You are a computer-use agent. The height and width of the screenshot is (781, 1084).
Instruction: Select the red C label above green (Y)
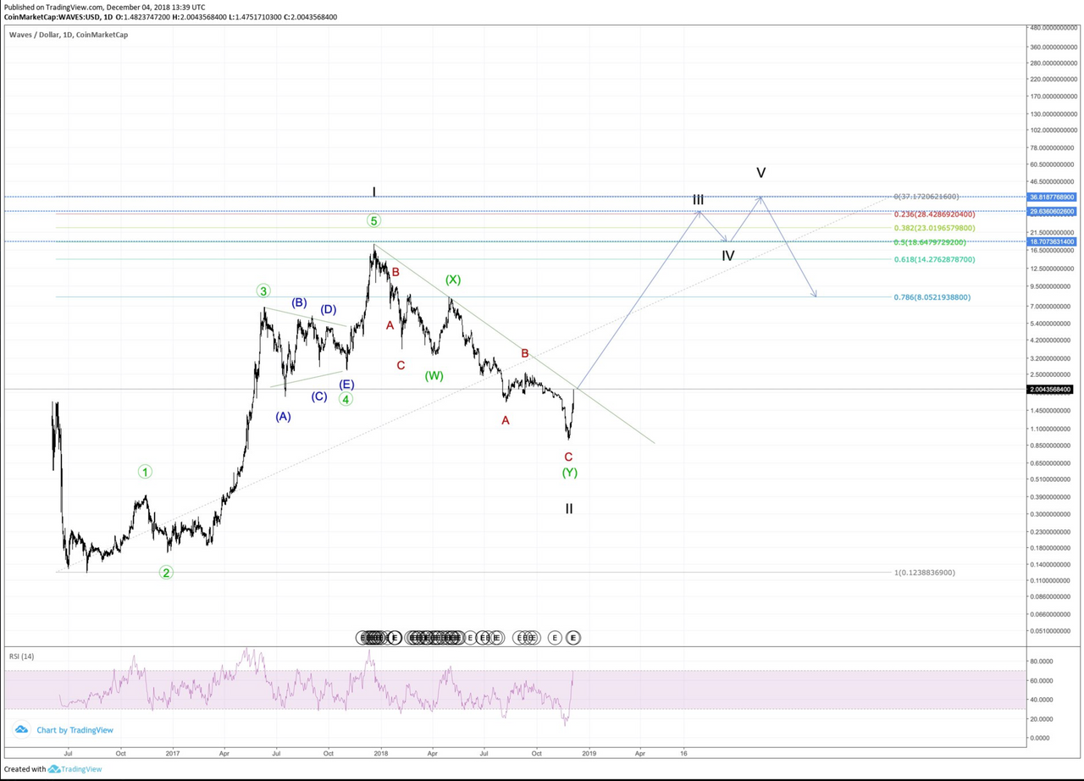pyautogui.click(x=568, y=457)
